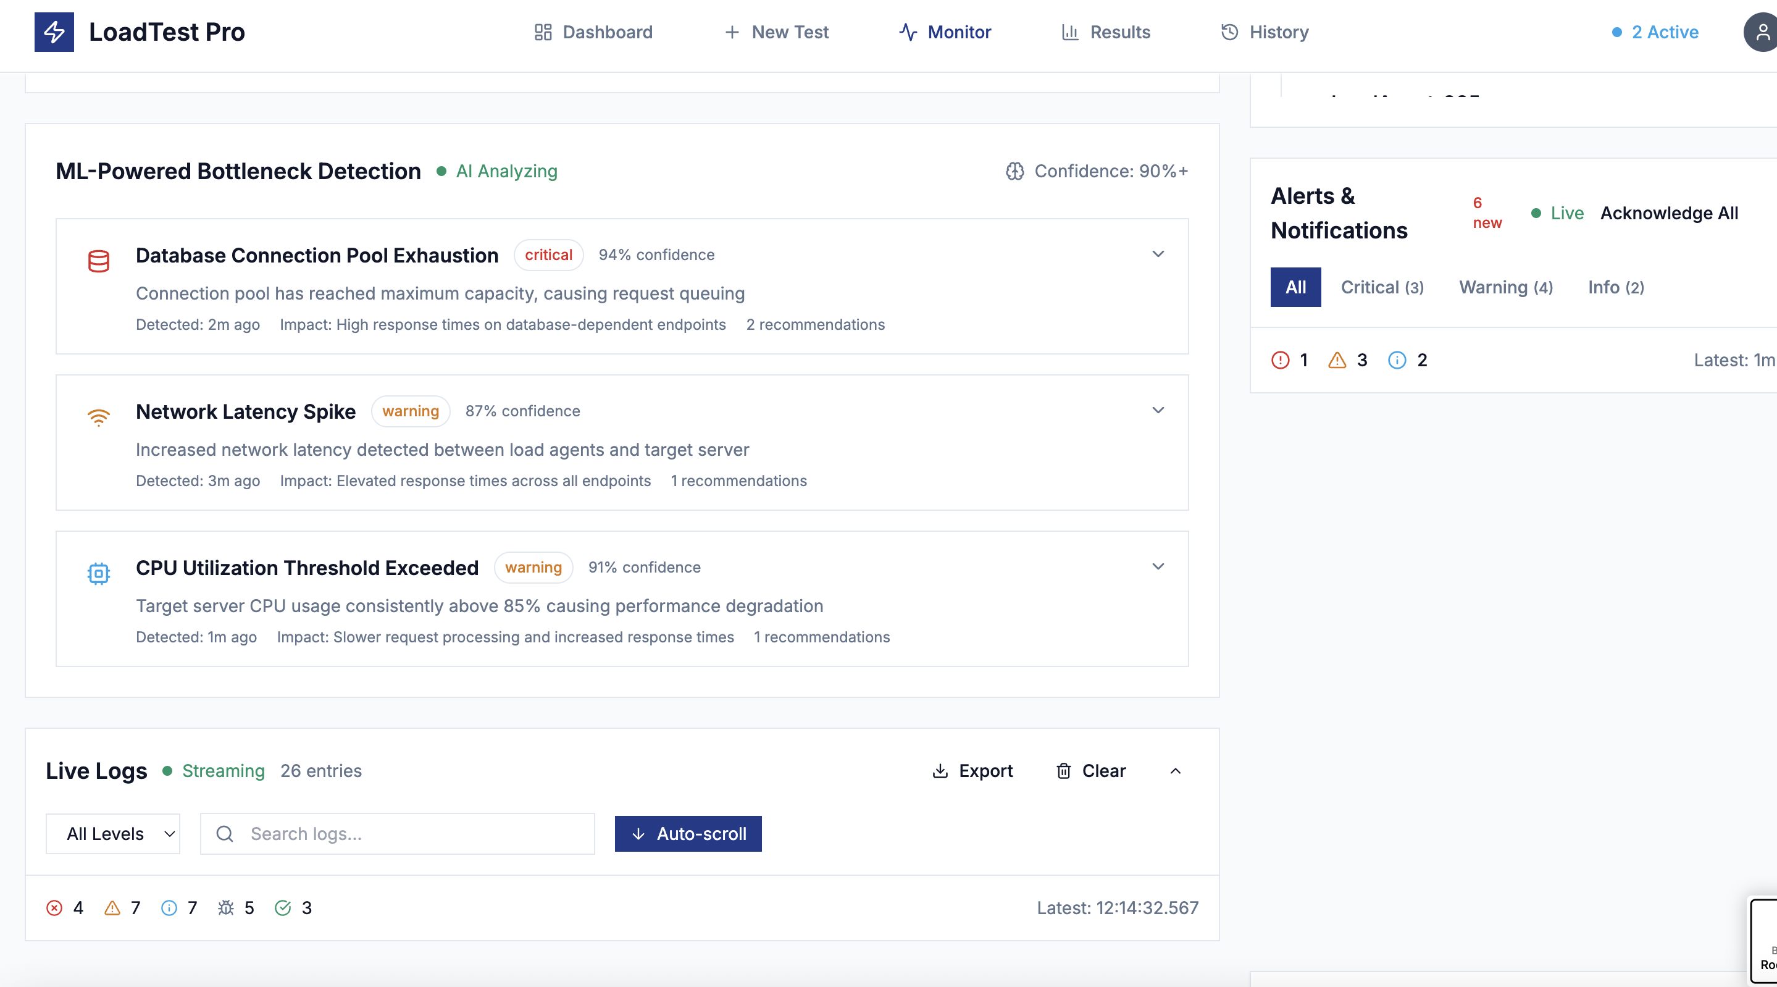
Task: Select the Critical (3) alerts filter
Action: point(1382,287)
